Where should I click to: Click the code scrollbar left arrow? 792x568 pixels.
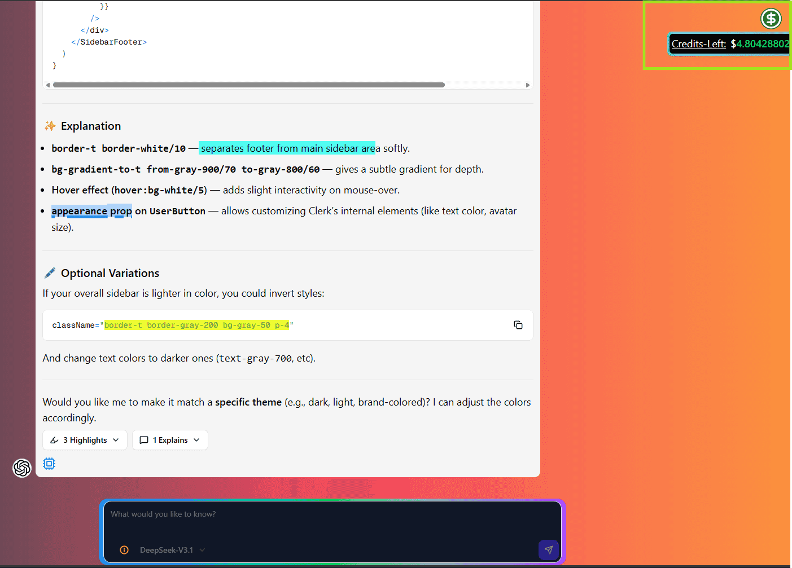pos(48,85)
